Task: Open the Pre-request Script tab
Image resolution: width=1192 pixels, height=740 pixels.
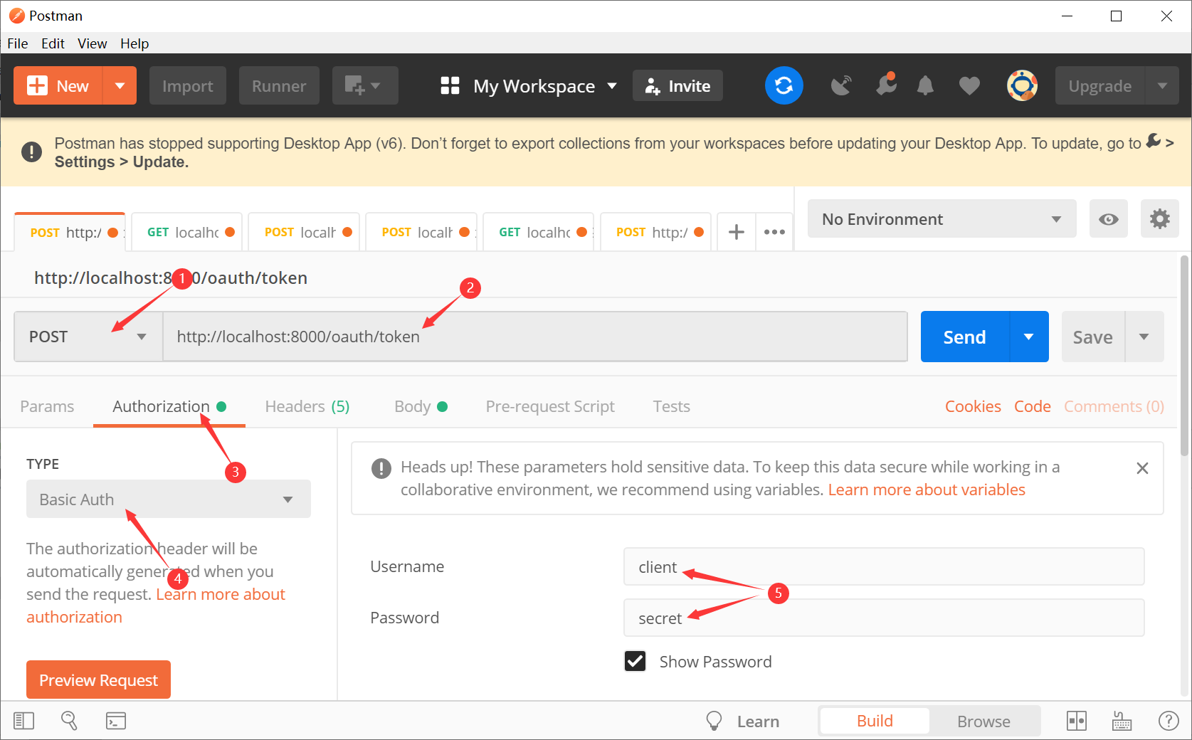Action: (x=550, y=406)
